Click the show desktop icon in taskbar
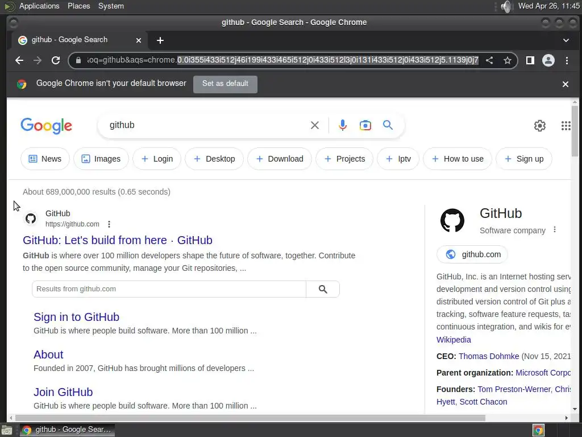This screenshot has width=582, height=437. pos(7,430)
